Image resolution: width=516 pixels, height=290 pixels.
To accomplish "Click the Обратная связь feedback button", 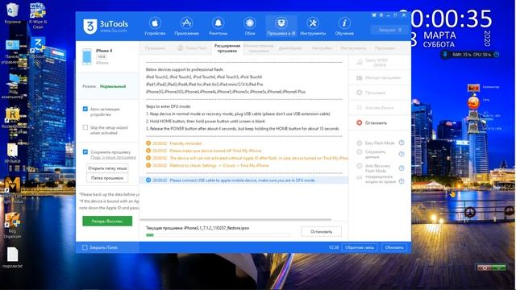I will tap(360, 247).
